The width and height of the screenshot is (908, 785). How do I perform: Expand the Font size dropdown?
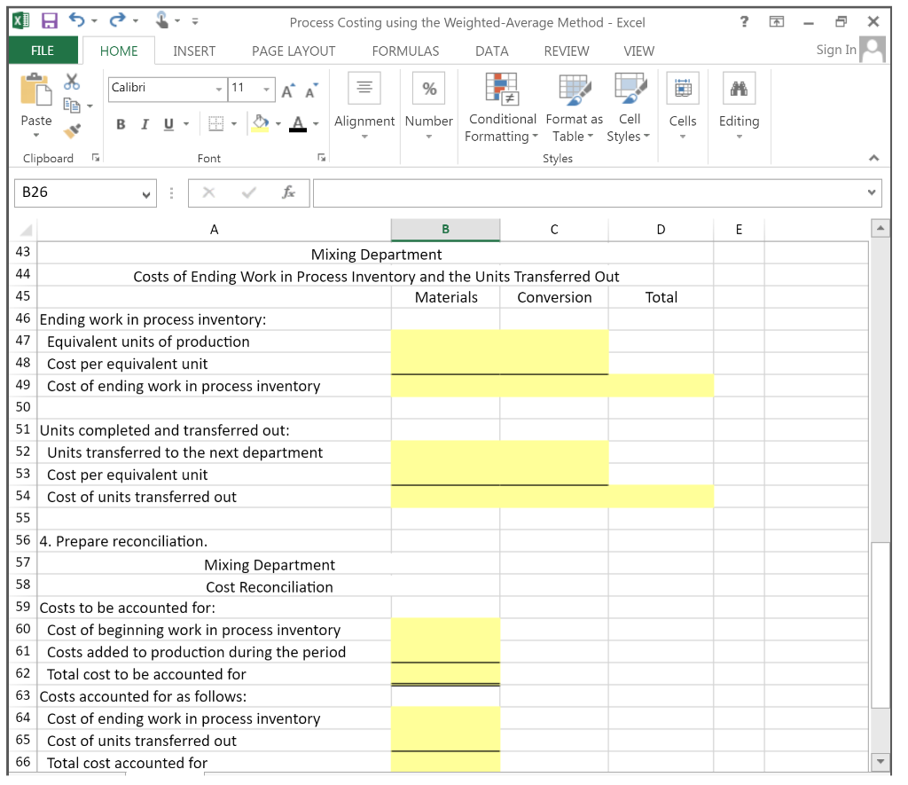pyautogui.click(x=266, y=90)
